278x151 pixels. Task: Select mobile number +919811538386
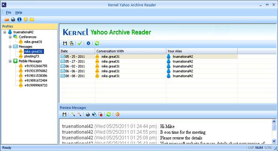(36, 76)
